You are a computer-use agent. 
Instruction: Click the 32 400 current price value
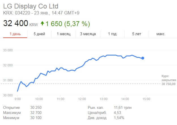[16, 23]
